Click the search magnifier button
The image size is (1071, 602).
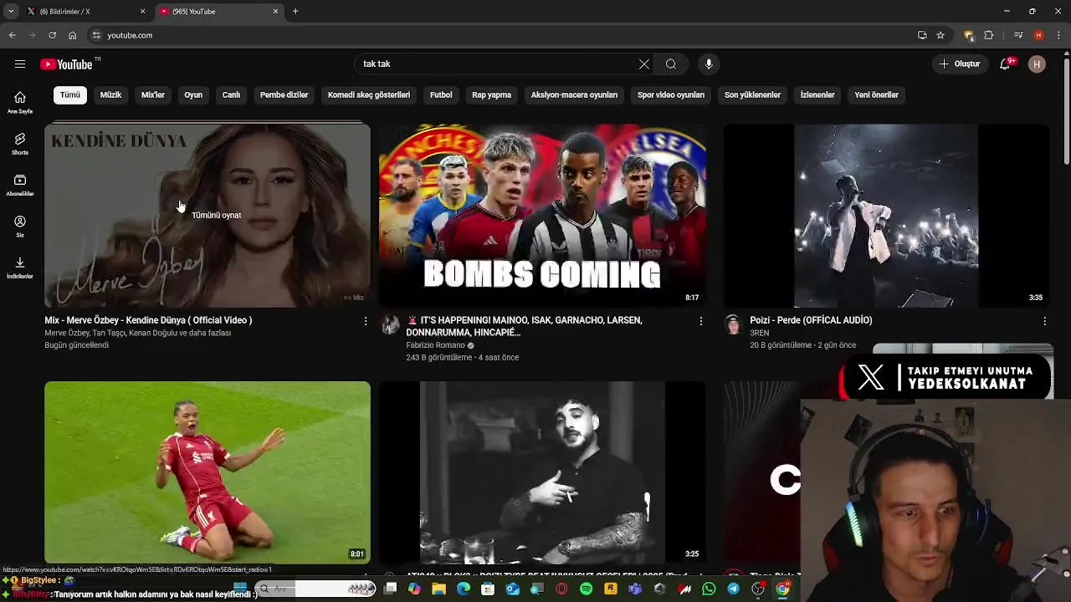(671, 64)
